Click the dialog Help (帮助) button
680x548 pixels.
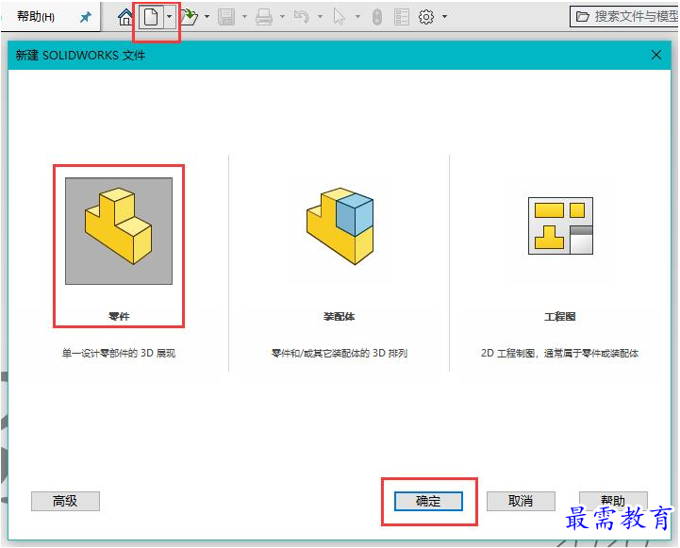613,501
